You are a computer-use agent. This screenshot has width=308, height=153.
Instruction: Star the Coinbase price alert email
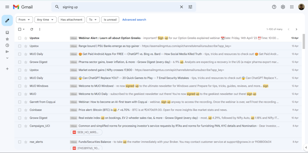[26, 110]
